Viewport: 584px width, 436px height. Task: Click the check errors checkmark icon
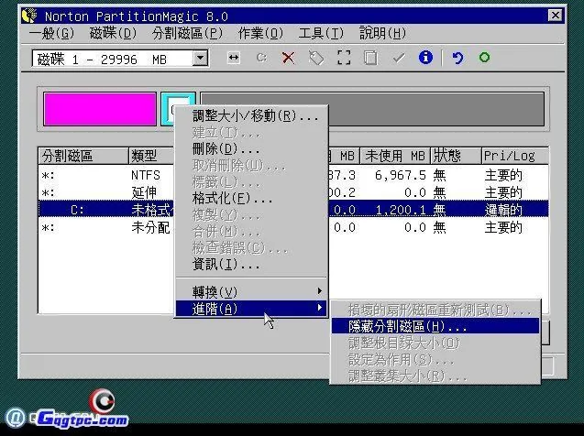(399, 58)
